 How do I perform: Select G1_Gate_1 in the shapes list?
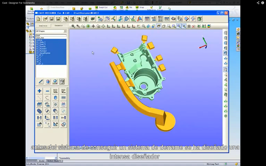coord(51,42)
